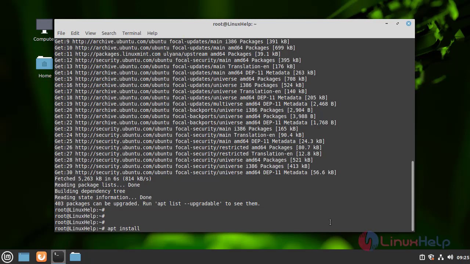Screen dimensions: 470x264
Task: Click the terminal vertical scrollbar thumb
Action: pyautogui.click(x=412, y=195)
